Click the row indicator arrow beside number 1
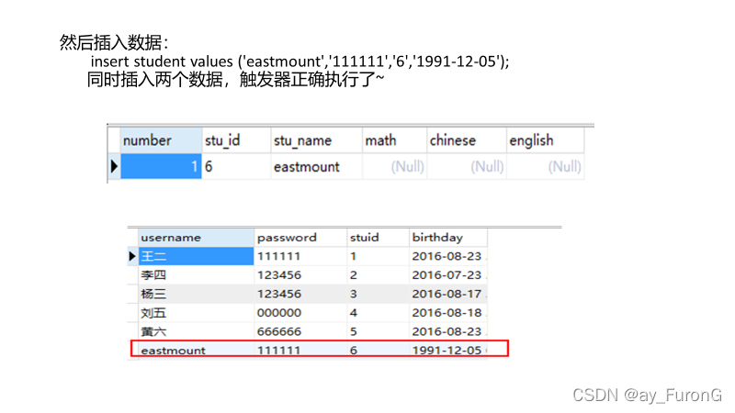The width and height of the screenshot is (735, 413). pyautogui.click(x=114, y=166)
